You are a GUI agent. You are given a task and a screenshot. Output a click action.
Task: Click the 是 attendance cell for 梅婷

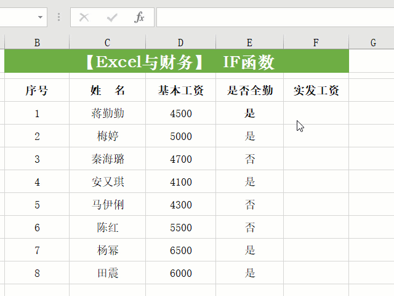point(249,136)
